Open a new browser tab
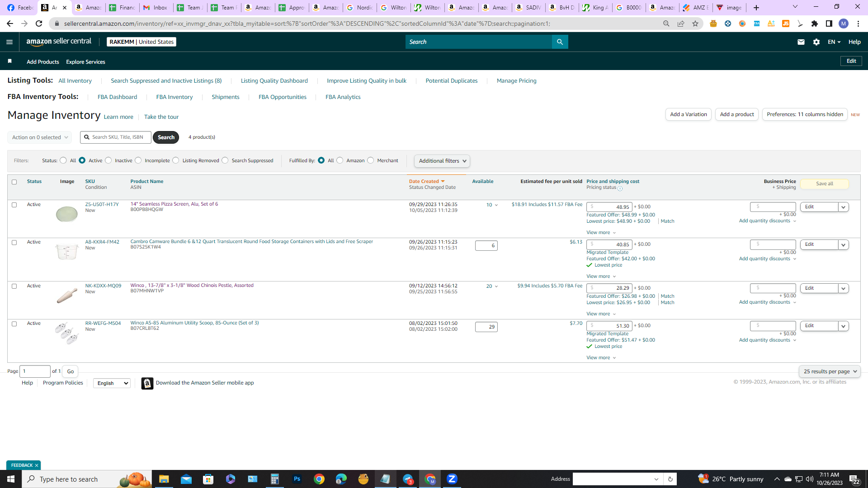The image size is (868, 488). tap(756, 8)
